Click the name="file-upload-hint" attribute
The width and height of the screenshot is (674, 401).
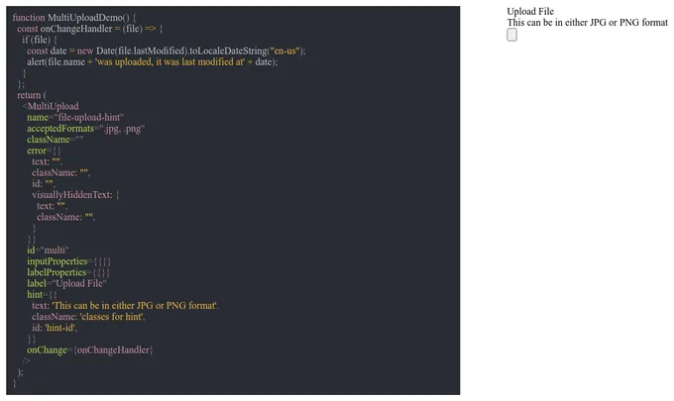pyautogui.click(x=75, y=117)
